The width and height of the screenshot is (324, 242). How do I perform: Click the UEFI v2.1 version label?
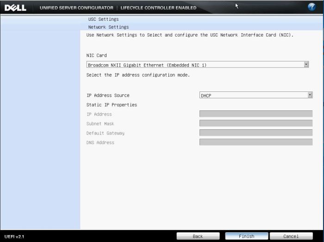tap(14, 236)
